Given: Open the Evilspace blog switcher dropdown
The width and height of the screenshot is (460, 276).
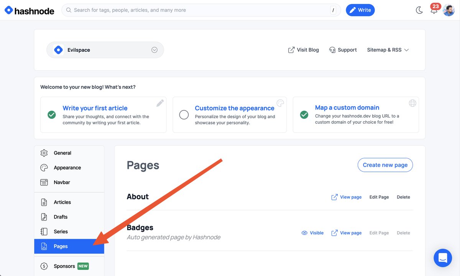Looking at the screenshot, I should 105,50.
